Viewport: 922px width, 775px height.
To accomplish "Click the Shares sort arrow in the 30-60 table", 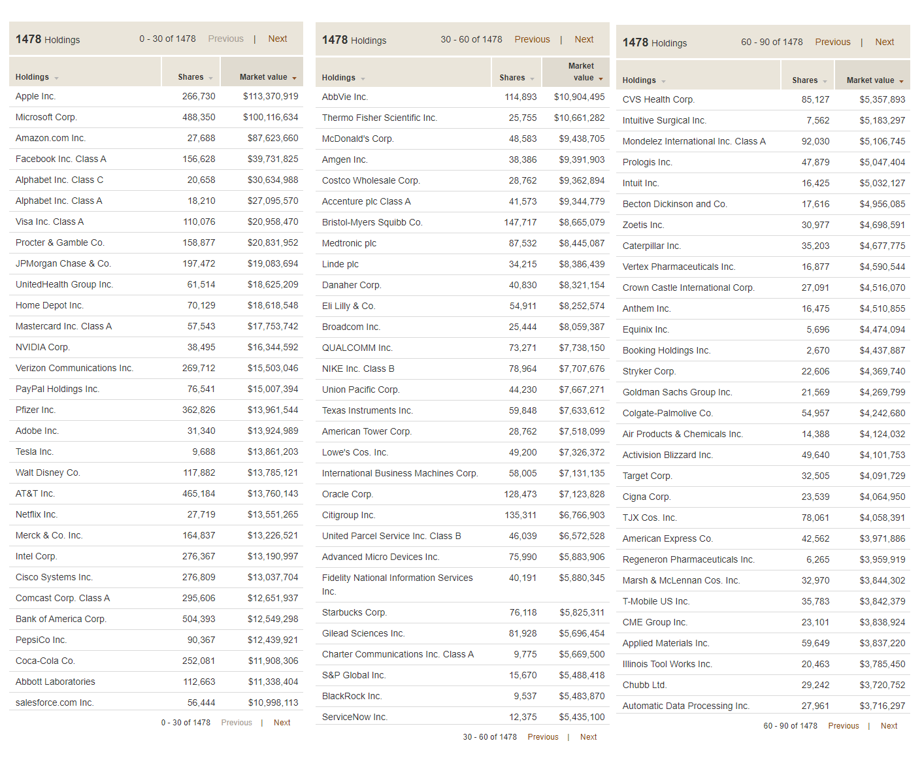I will click(533, 79).
